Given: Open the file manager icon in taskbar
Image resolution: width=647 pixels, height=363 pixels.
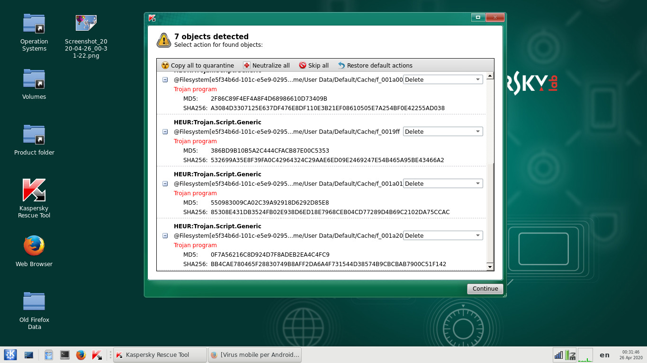Looking at the screenshot, I should pos(48,355).
